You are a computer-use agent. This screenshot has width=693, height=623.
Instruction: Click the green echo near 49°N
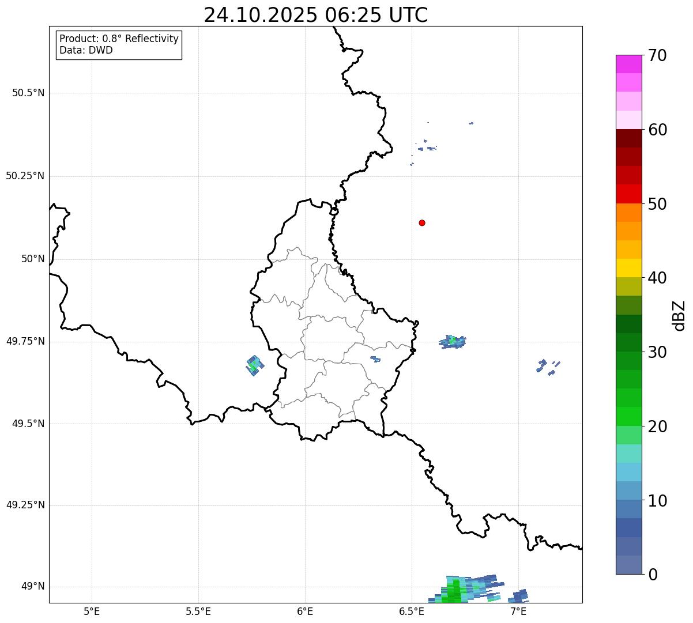456,591
